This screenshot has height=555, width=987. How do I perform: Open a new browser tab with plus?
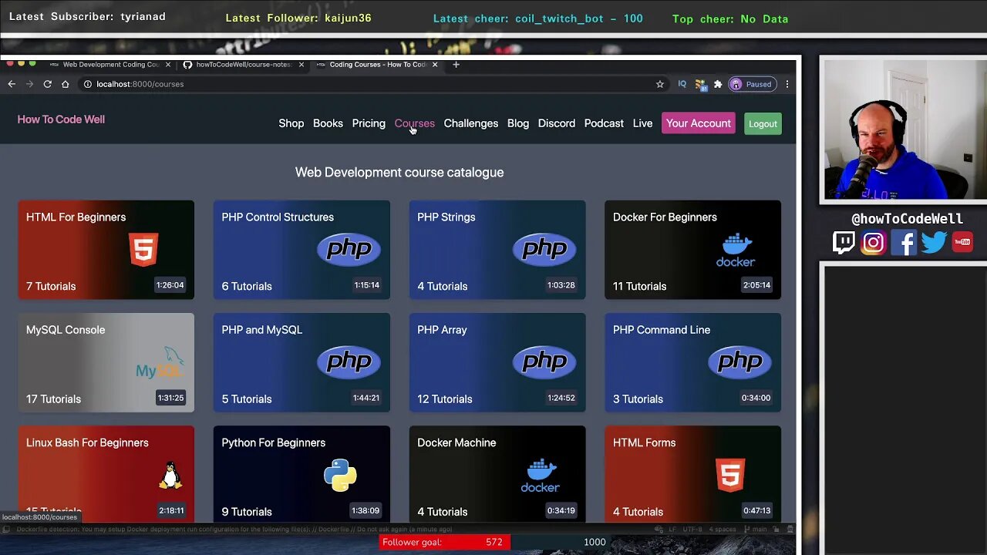click(456, 65)
